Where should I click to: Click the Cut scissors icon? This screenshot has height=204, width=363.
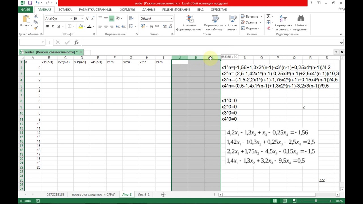click(35, 16)
